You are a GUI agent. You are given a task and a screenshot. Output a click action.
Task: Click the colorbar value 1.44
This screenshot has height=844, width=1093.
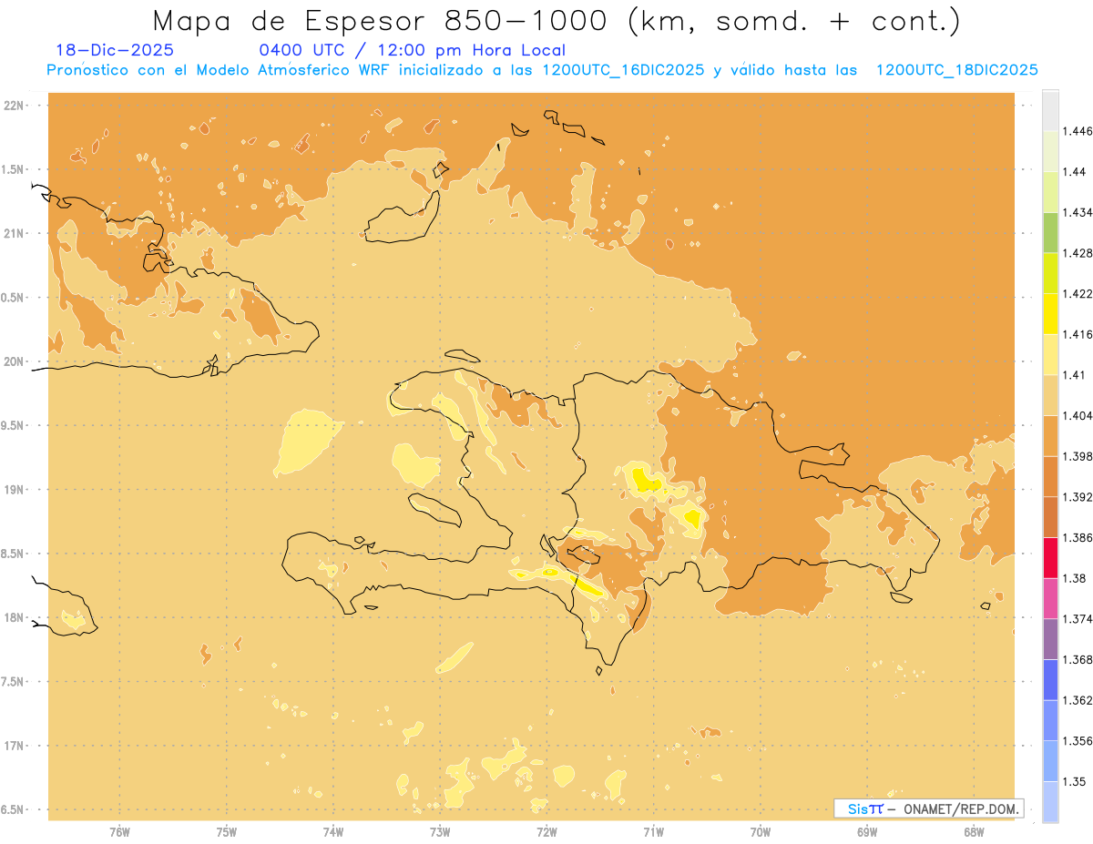(x=1072, y=172)
